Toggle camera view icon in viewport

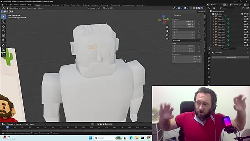point(167,35)
